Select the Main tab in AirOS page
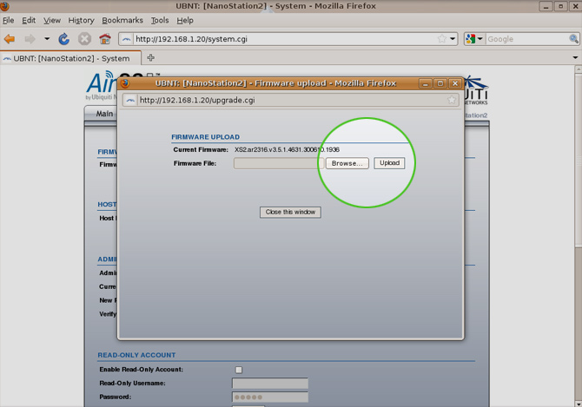Screen dimensions: 582x407 tap(104, 114)
